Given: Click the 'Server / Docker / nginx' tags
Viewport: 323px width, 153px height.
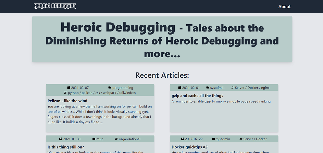Looking at the screenshot, I should (x=252, y=88).
